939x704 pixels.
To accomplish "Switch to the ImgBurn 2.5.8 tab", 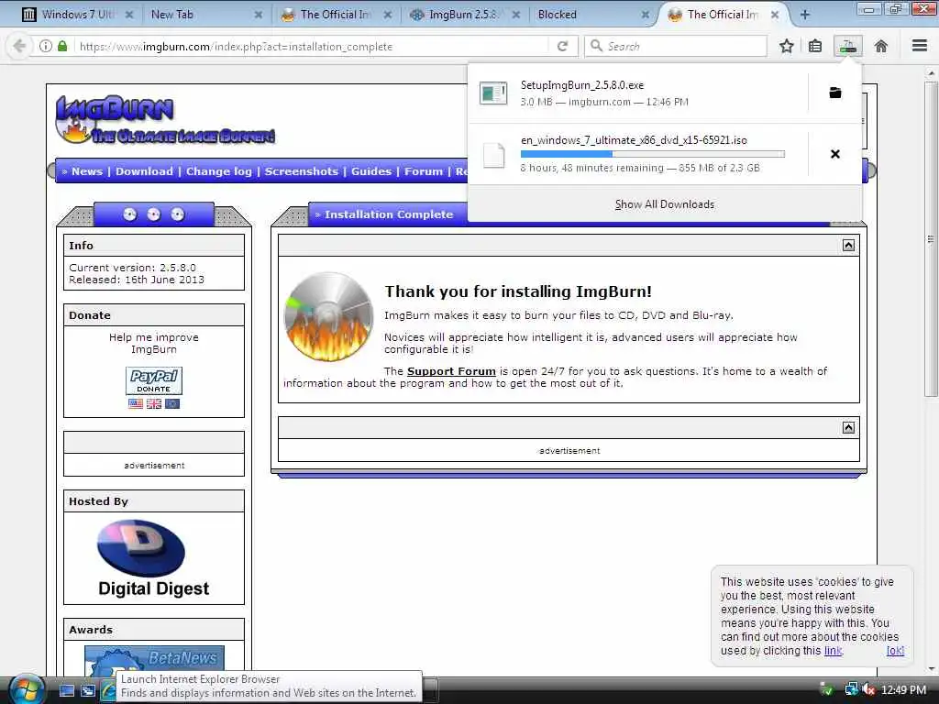I will 464,15.
